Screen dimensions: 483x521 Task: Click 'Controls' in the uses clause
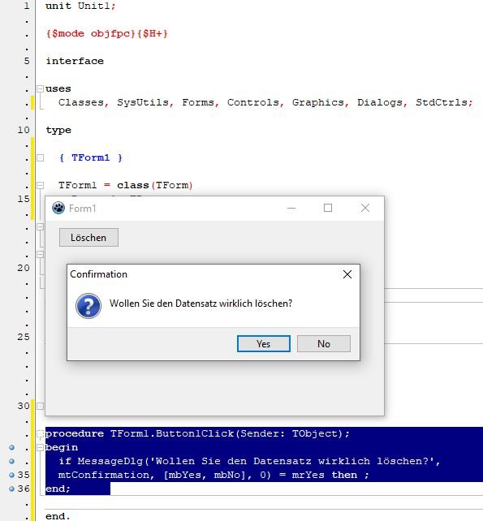coord(253,102)
